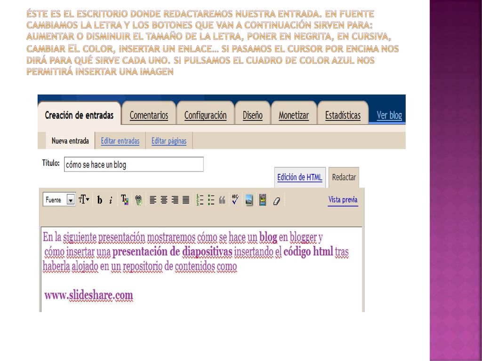The height and width of the screenshot is (361, 482).
Task: Insert a numbered list
Action: (200, 200)
